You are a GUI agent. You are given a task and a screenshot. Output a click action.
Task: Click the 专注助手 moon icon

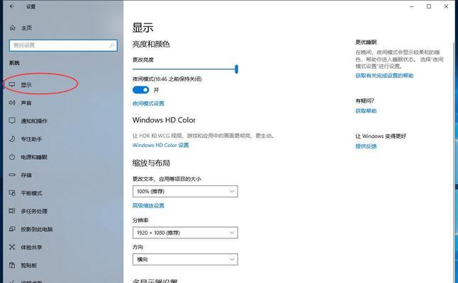12,139
